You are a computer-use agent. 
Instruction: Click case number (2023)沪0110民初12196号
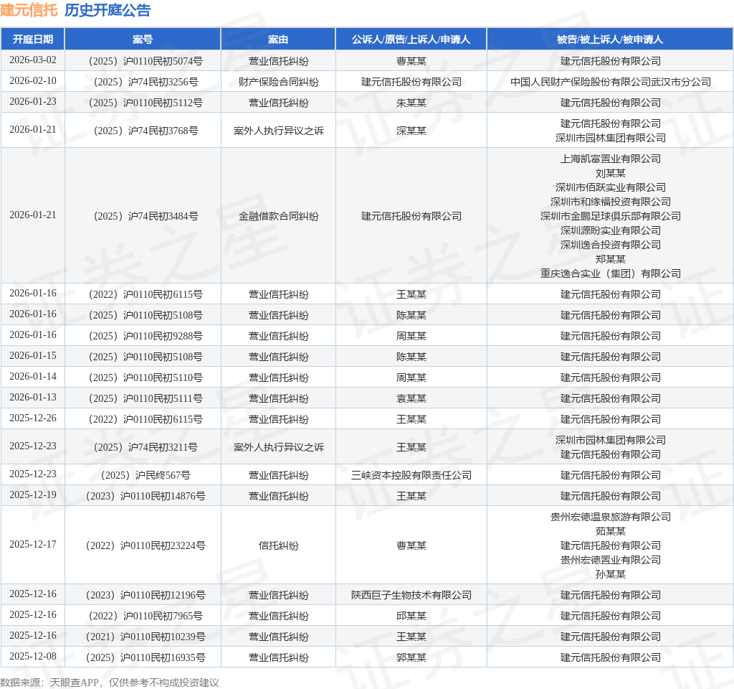pos(145,595)
